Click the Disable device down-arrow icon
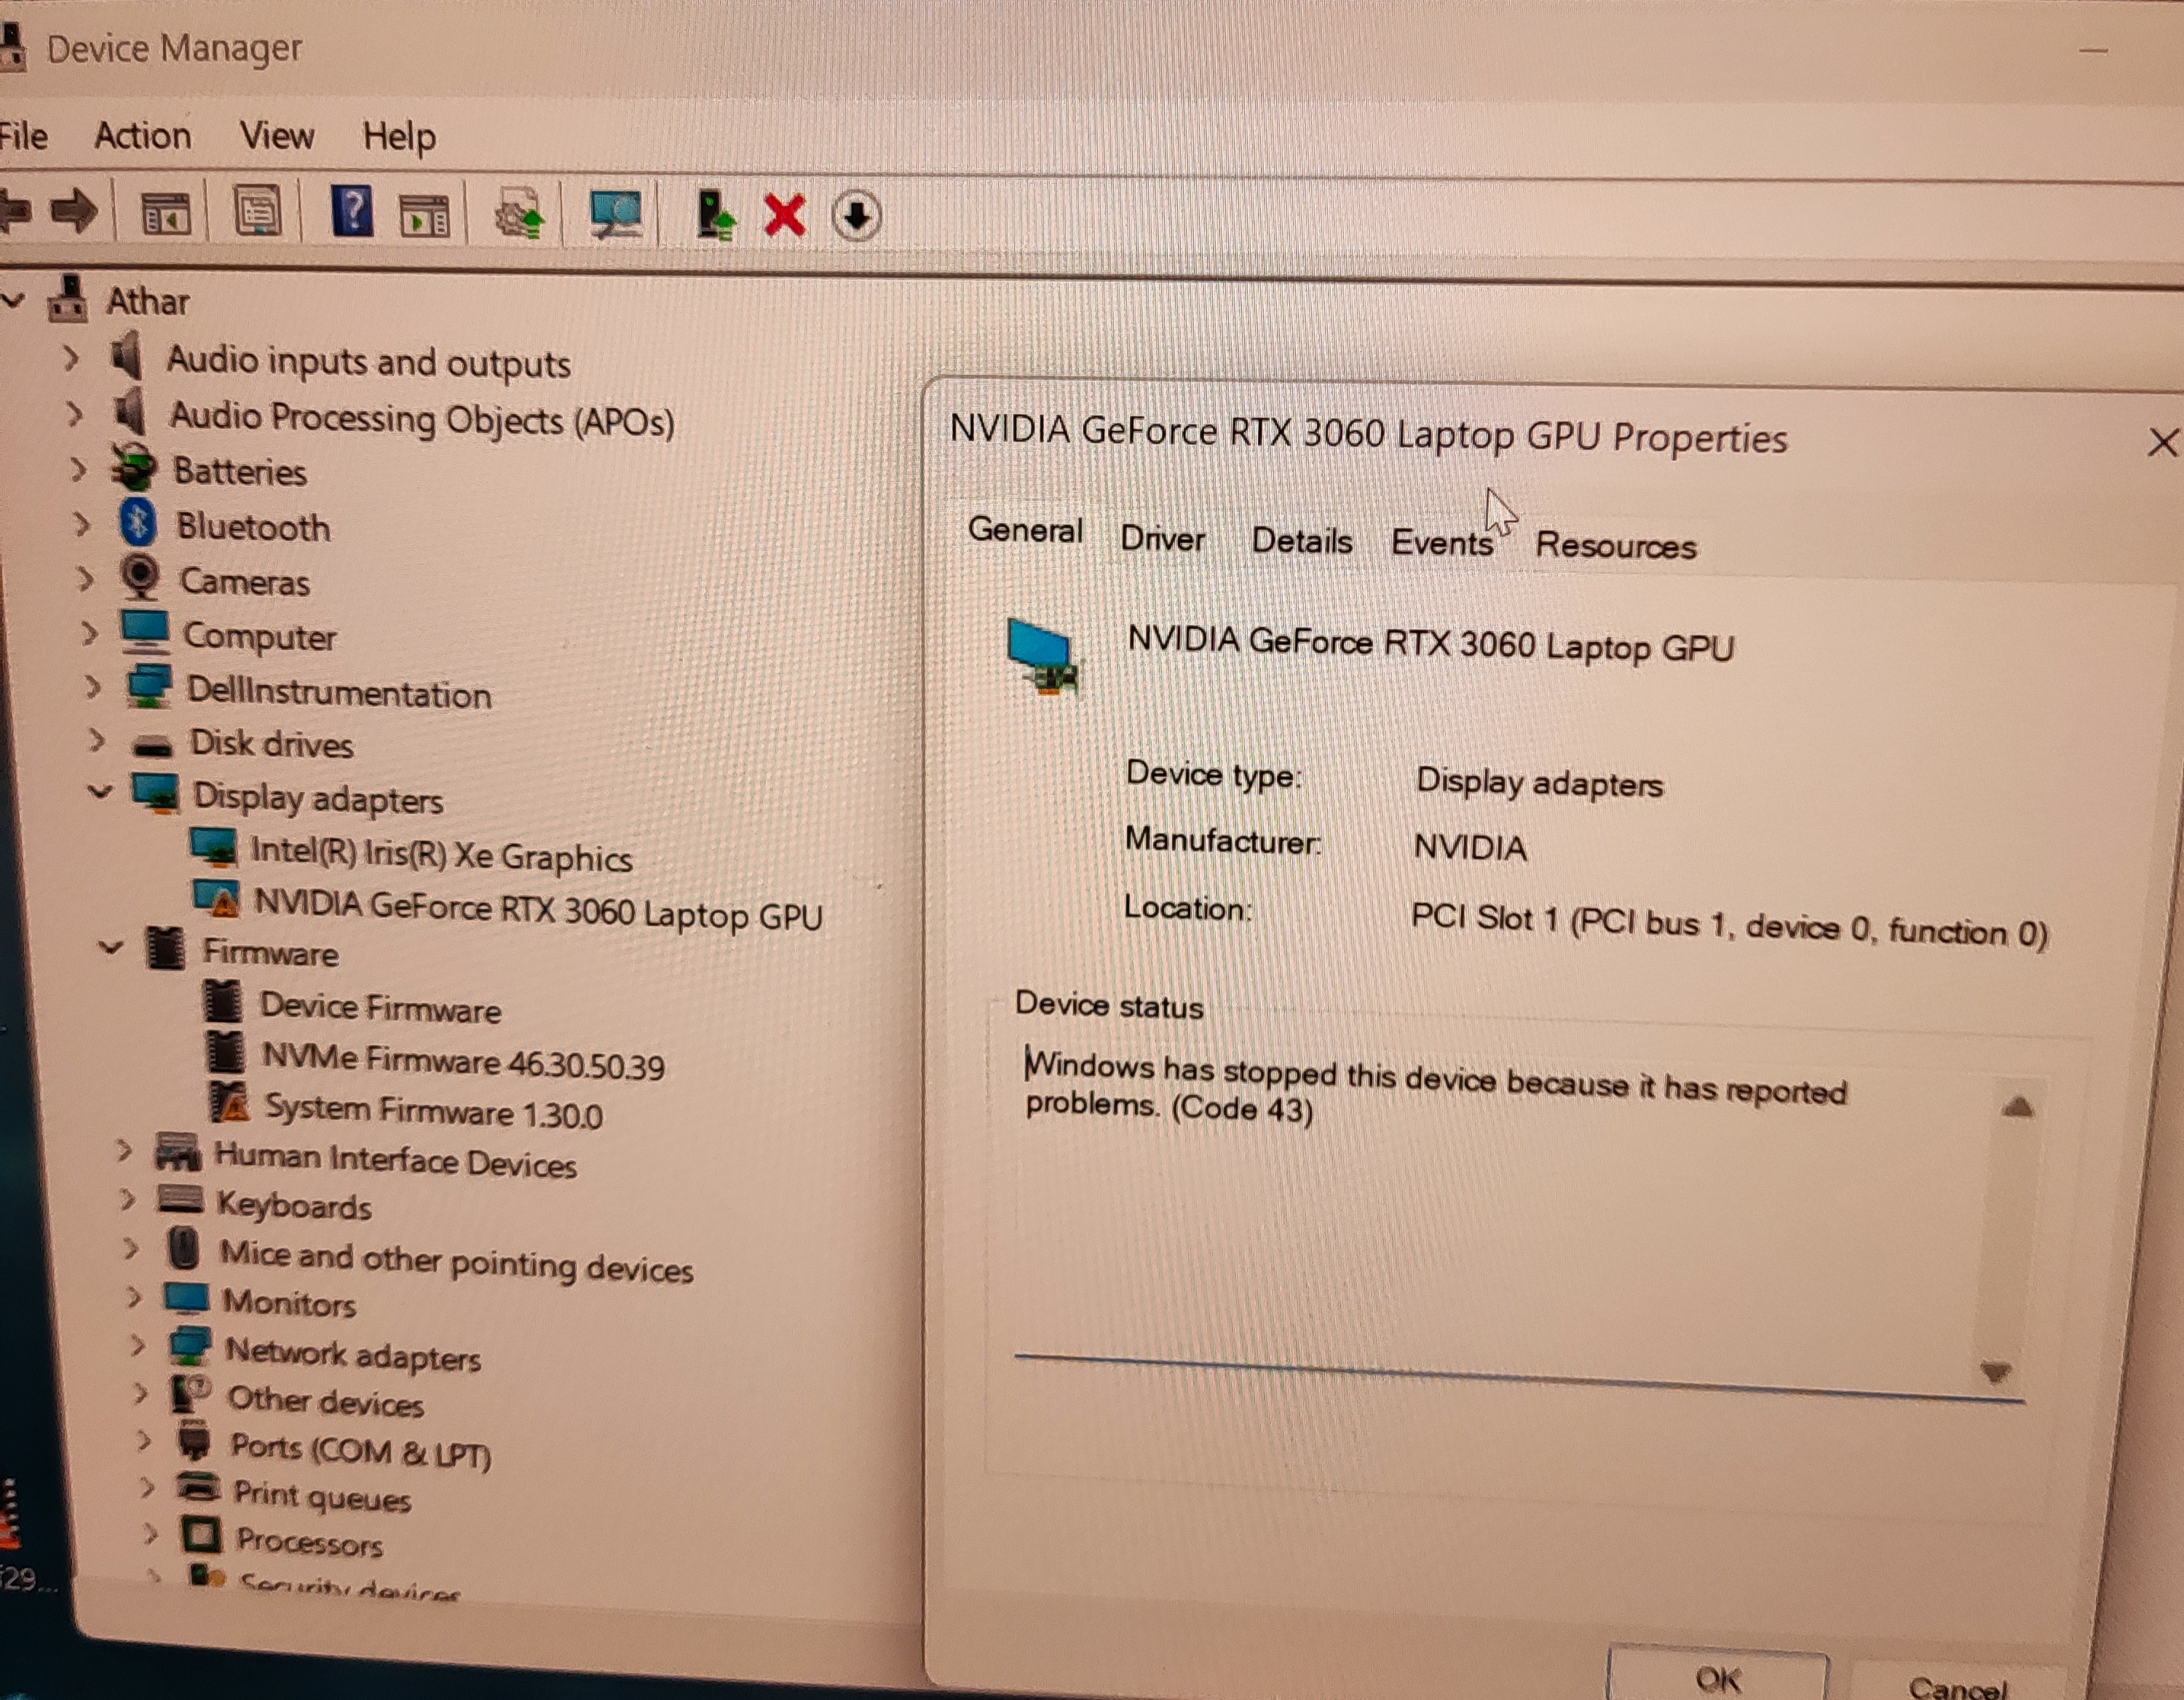 856,216
